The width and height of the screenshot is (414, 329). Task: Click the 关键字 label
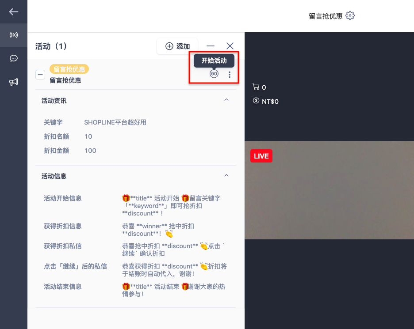point(53,122)
